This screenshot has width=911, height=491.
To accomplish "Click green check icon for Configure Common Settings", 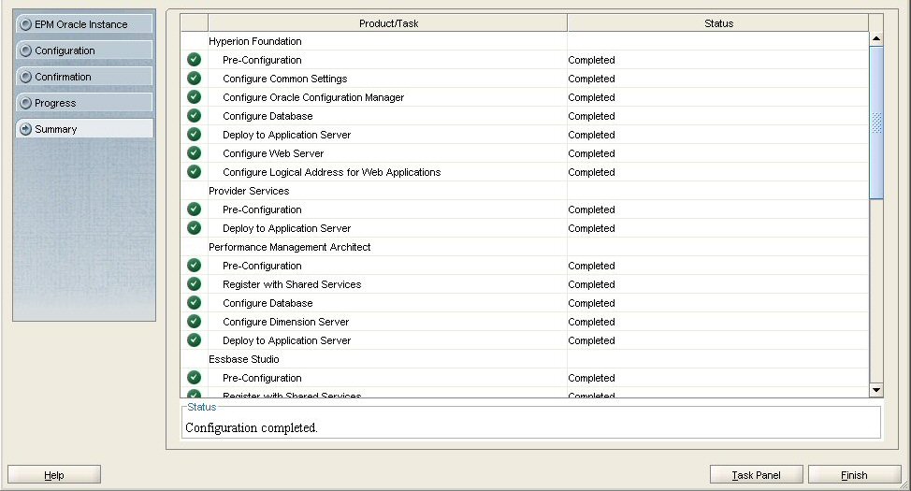I will (194, 79).
